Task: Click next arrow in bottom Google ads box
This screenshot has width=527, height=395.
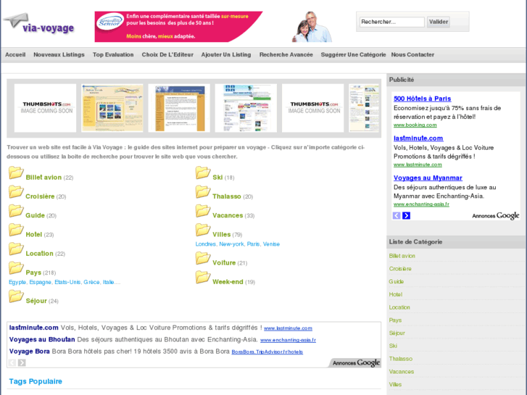Action: point(22,362)
